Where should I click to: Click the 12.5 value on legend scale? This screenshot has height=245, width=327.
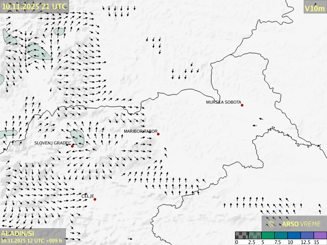306,242
